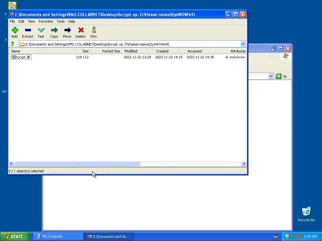Screen dimensions: 322x241
Task: Click the 7z icon in title bar
Action: point(11,14)
